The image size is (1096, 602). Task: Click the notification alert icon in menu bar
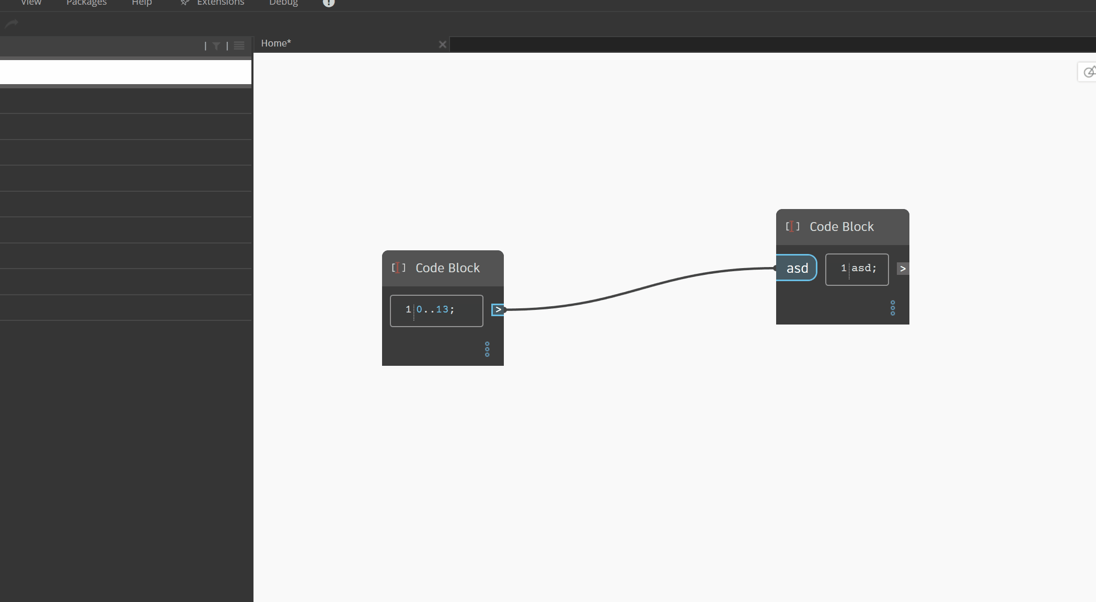pos(328,3)
